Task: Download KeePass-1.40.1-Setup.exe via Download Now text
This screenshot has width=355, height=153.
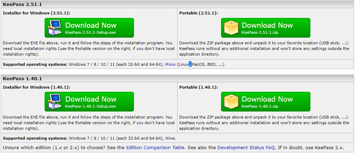Action: (91, 99)
